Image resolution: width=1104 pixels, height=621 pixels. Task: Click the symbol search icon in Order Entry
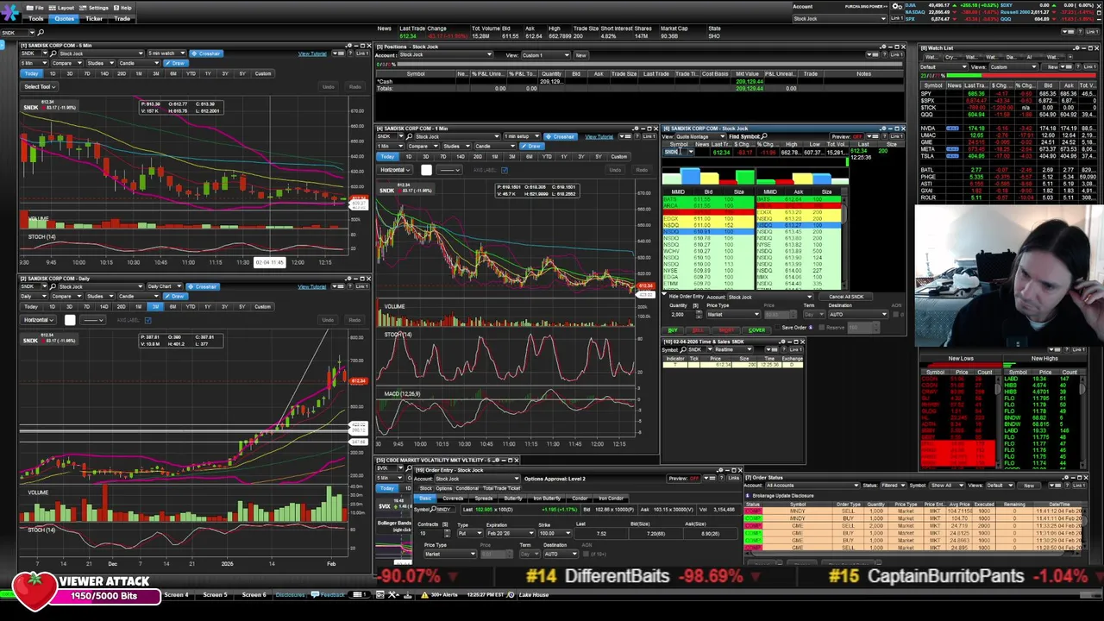433,509
